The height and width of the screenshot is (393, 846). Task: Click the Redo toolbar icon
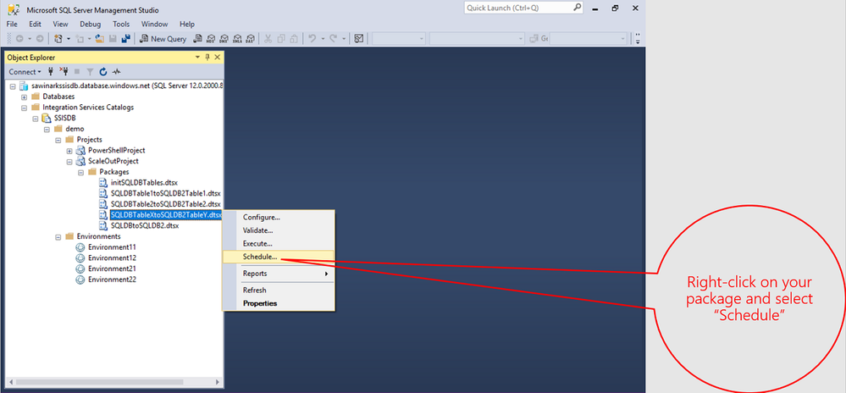pos(334,39)
